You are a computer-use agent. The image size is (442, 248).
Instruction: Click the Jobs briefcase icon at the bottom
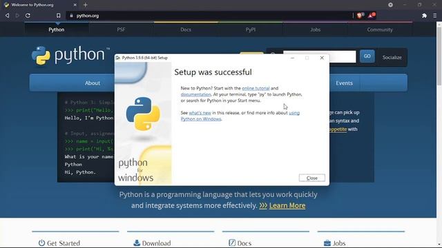pos(327,243)
